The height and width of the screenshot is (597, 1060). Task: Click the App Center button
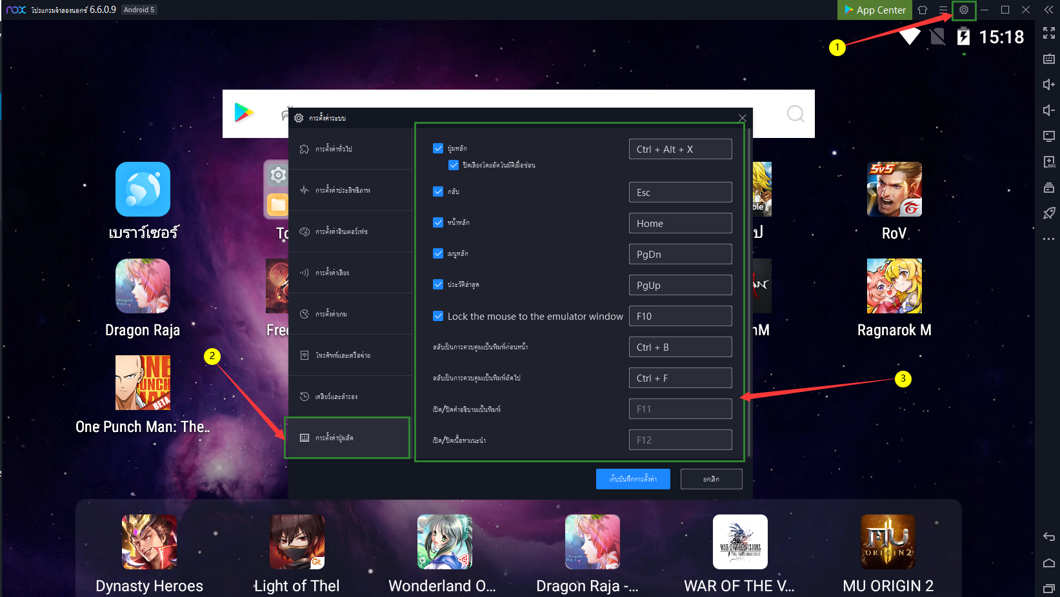point(875,10)
